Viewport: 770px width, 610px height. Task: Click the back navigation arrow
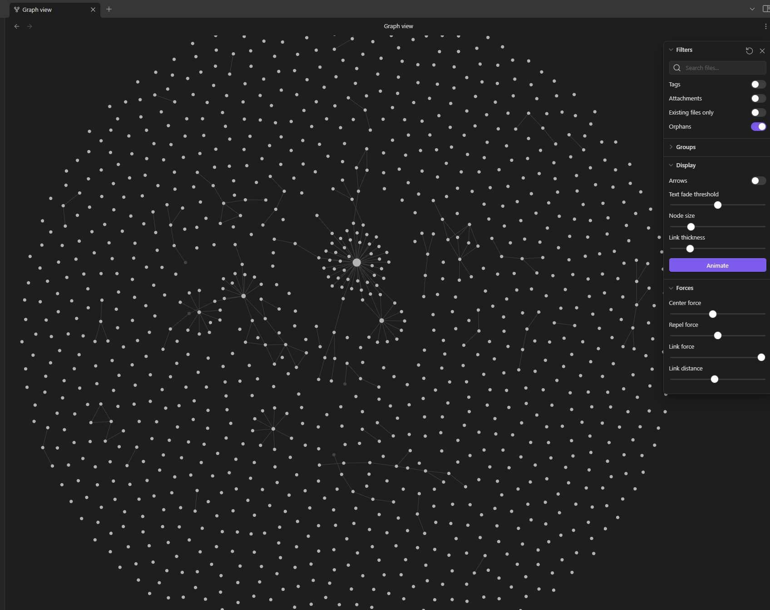point(16,26)
